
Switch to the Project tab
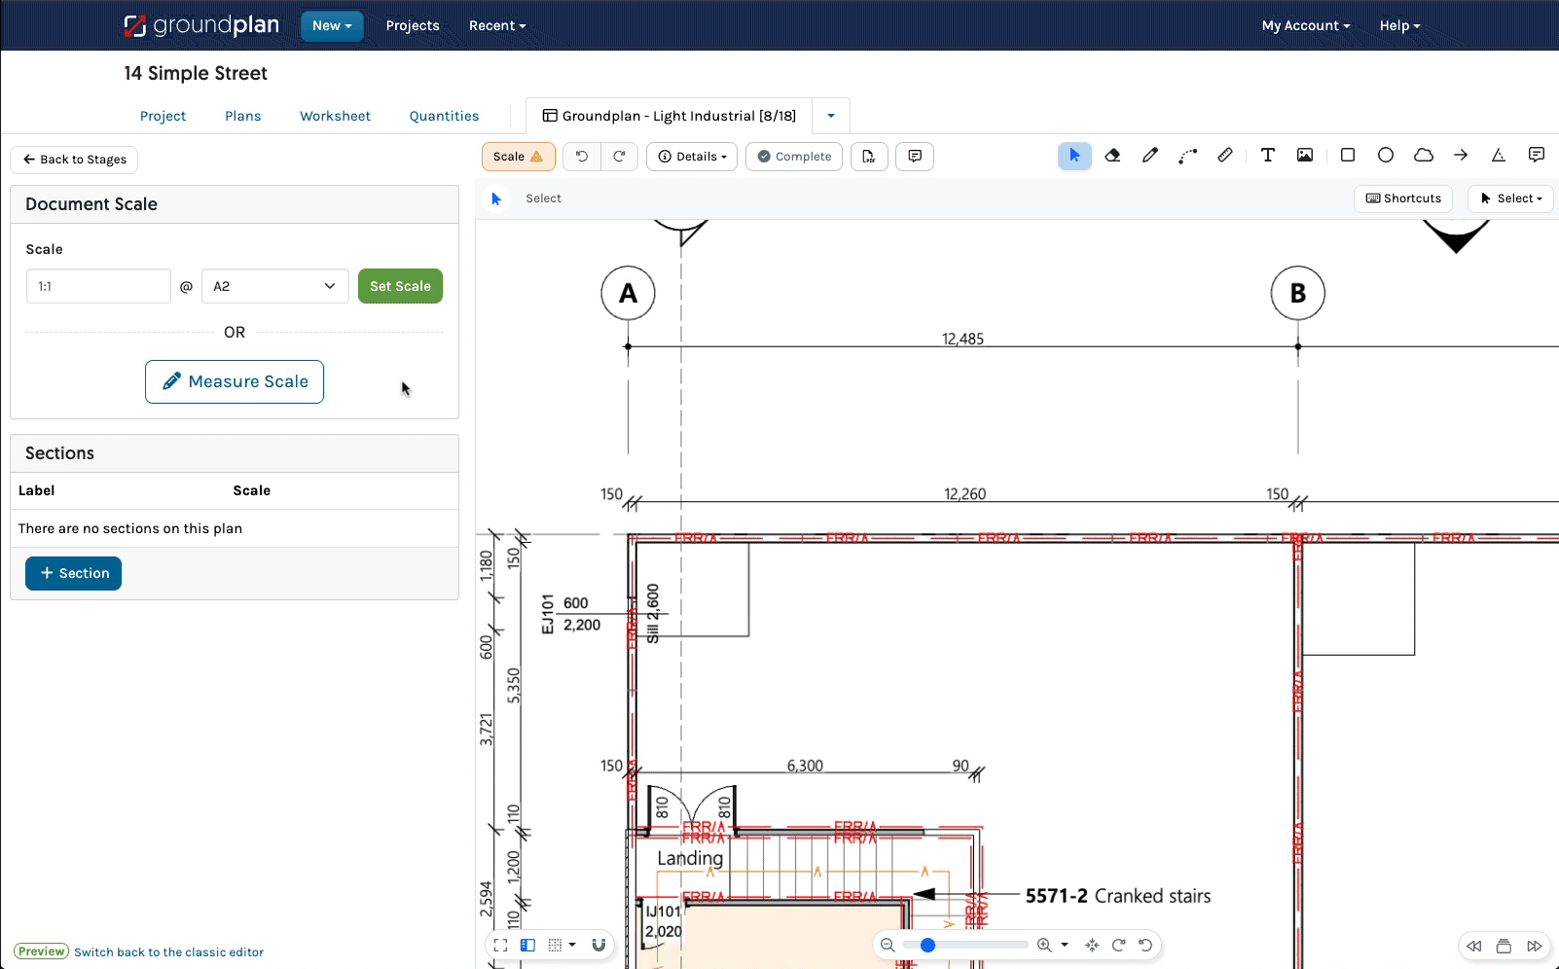pyautogui.click(x=163, y=116)
